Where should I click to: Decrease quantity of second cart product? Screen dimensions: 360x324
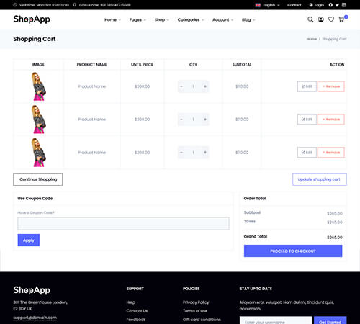181,120
